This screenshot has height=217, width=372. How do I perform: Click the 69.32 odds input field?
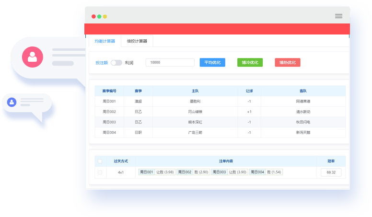pyautogui.click(x=331, y=172)
